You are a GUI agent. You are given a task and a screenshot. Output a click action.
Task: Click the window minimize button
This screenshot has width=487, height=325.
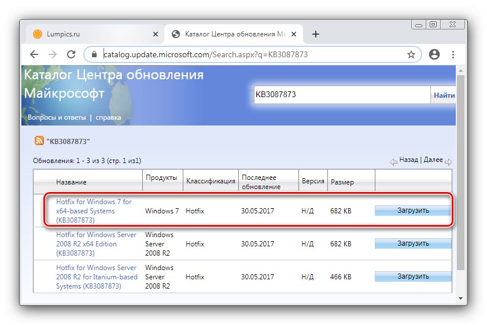tap(419, 24)
